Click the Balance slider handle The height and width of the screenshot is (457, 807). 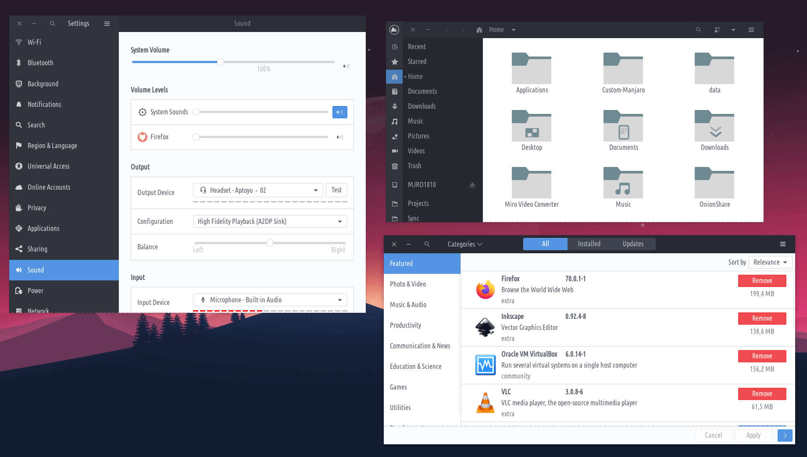270,243
